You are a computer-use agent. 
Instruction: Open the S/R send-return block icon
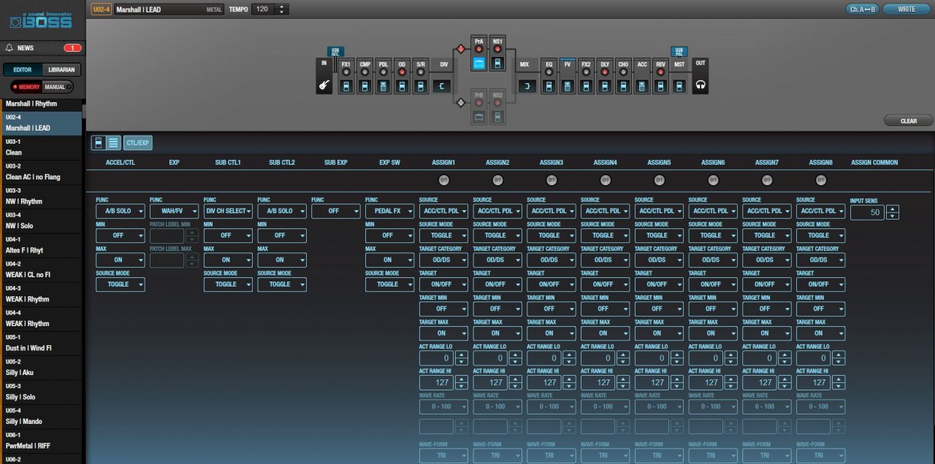[421, 87]
